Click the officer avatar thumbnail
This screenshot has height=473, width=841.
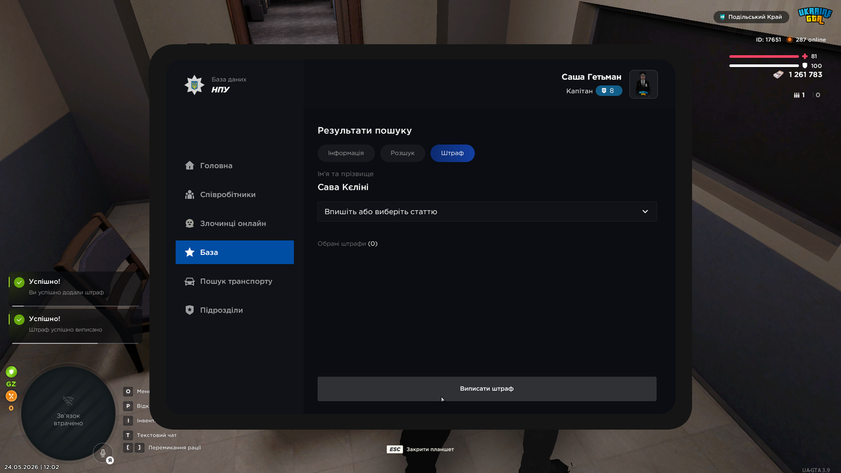(x=643, y=84)
